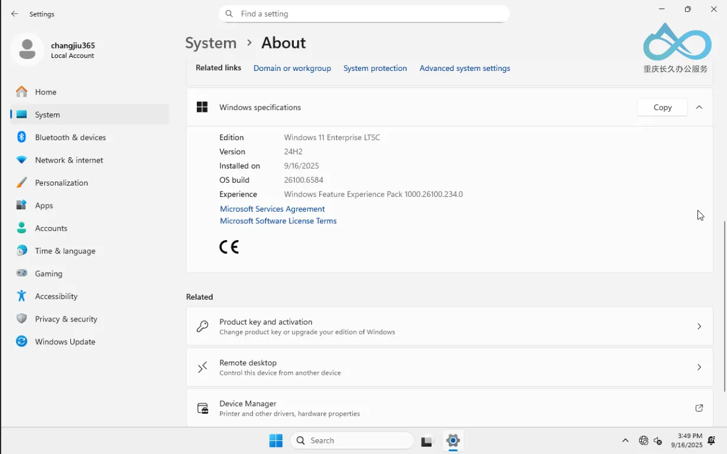Open the Apps settings category
The image size is (727, 454).
tap(90, 206)
